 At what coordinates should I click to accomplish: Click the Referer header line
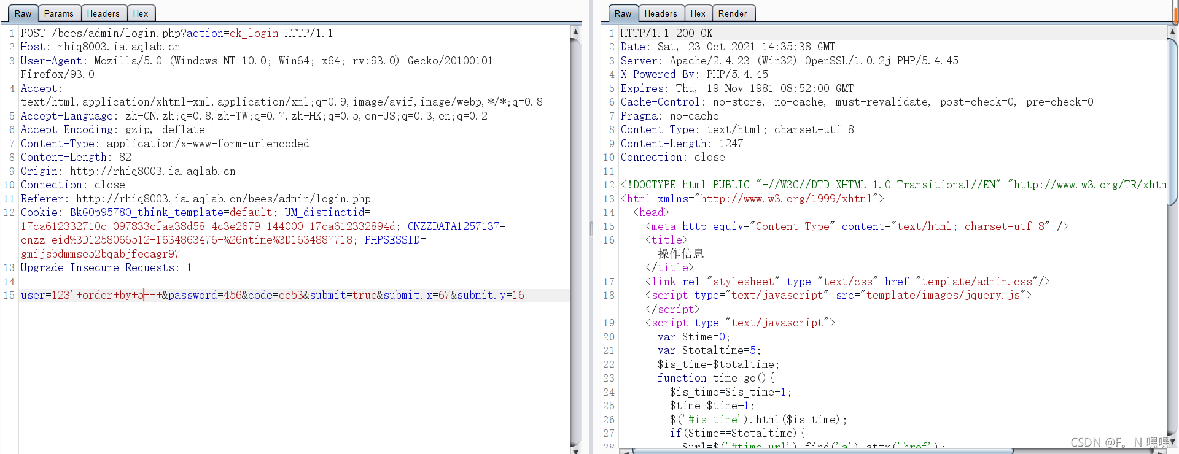196,199
